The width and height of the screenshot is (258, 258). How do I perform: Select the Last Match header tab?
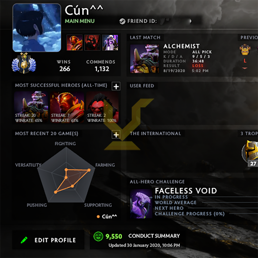[x=145, y=37]
